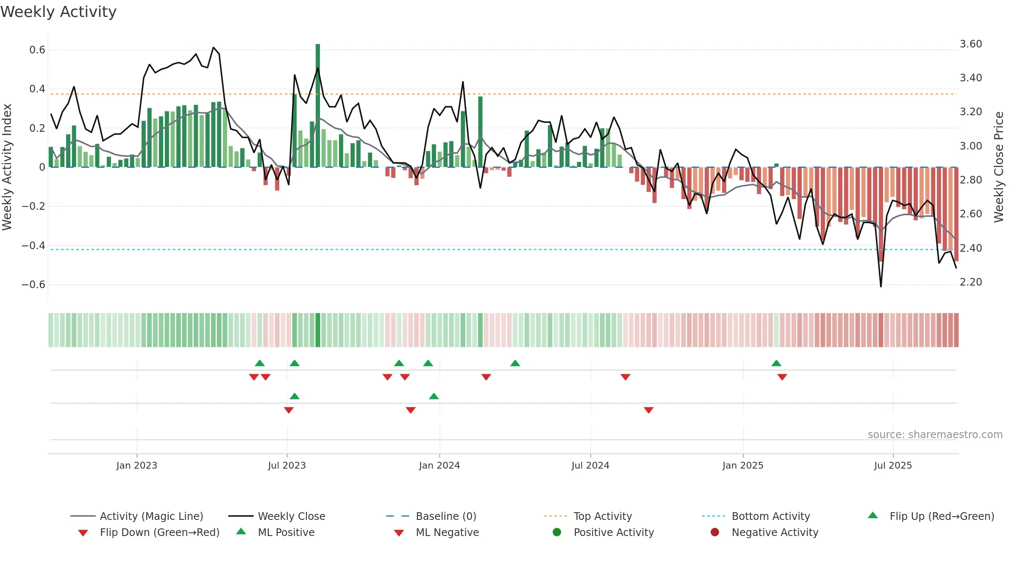Click the Positive Activity green circle icon
The height and width of the screenshot is (572, 1017).
(557, 532)
